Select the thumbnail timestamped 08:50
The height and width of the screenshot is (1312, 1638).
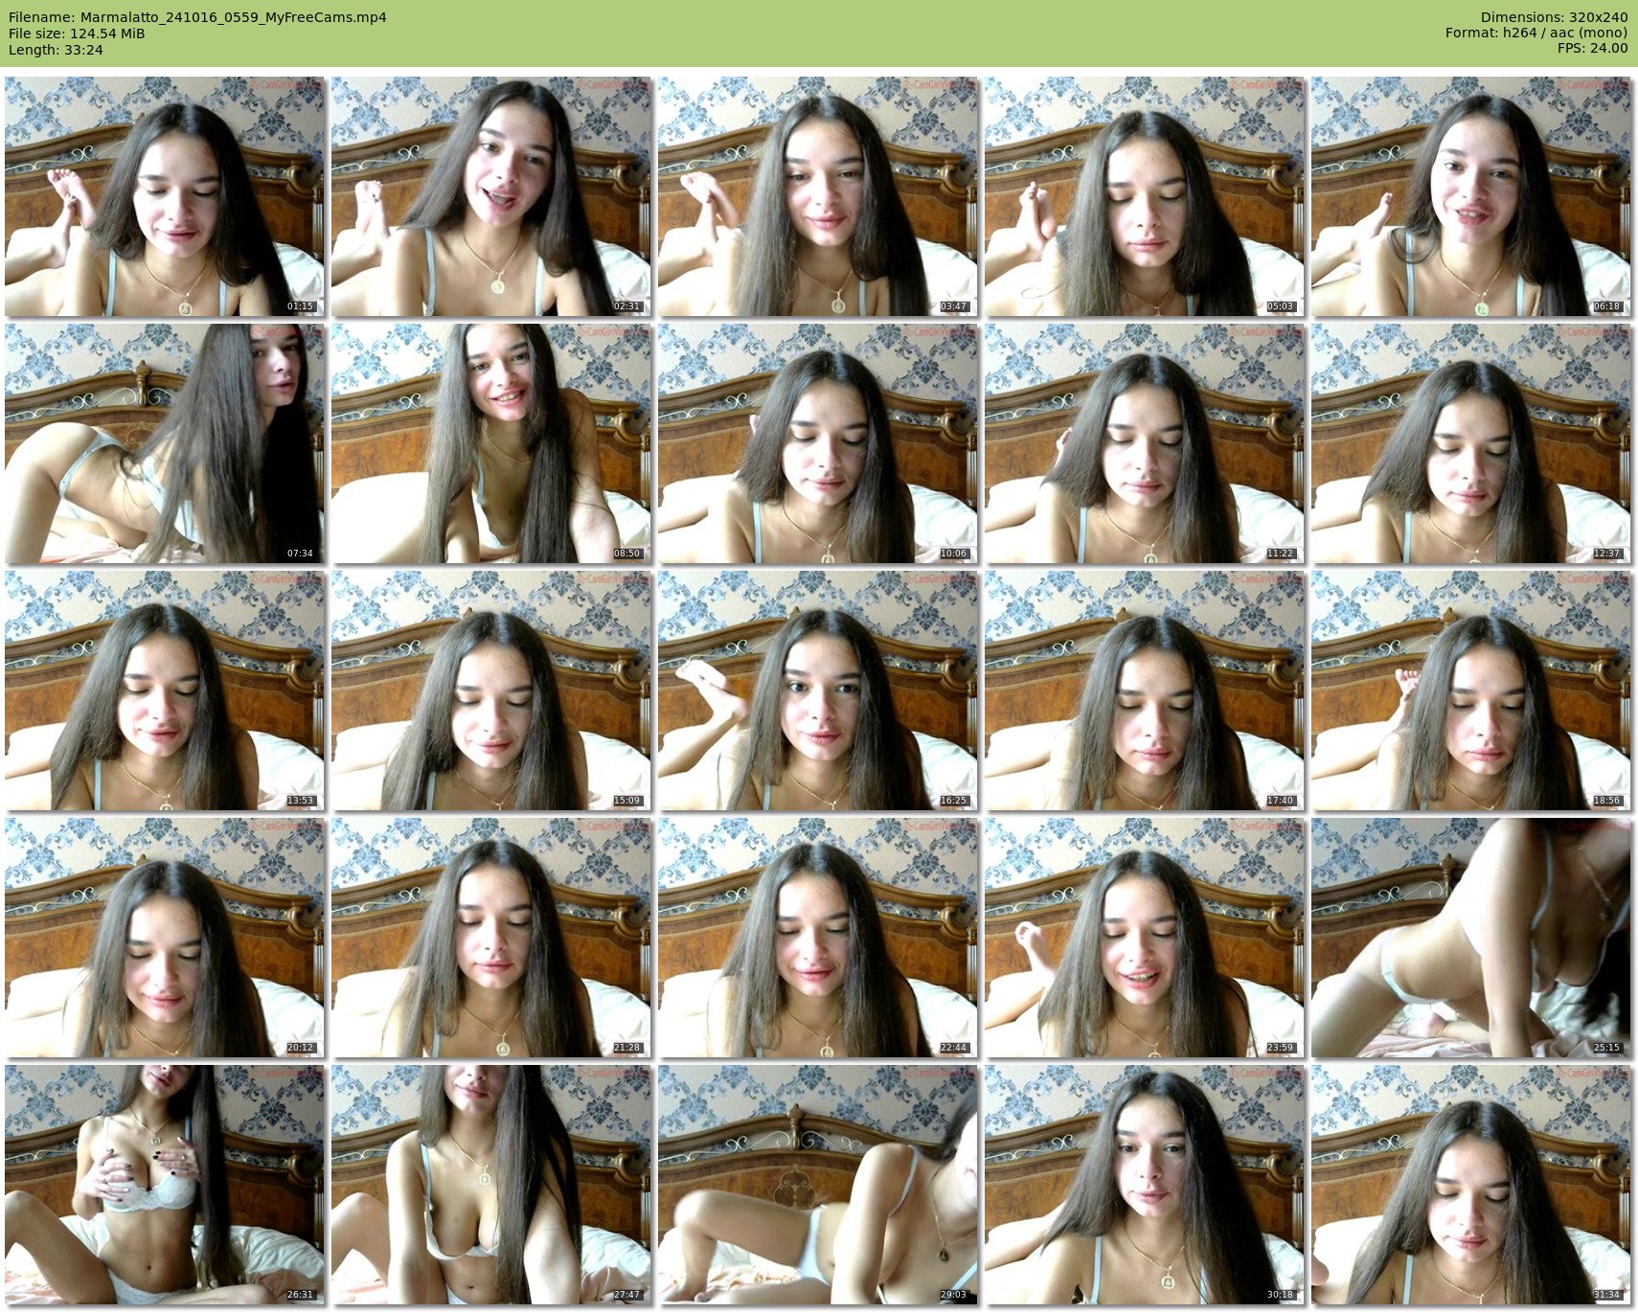click(491, 443)
